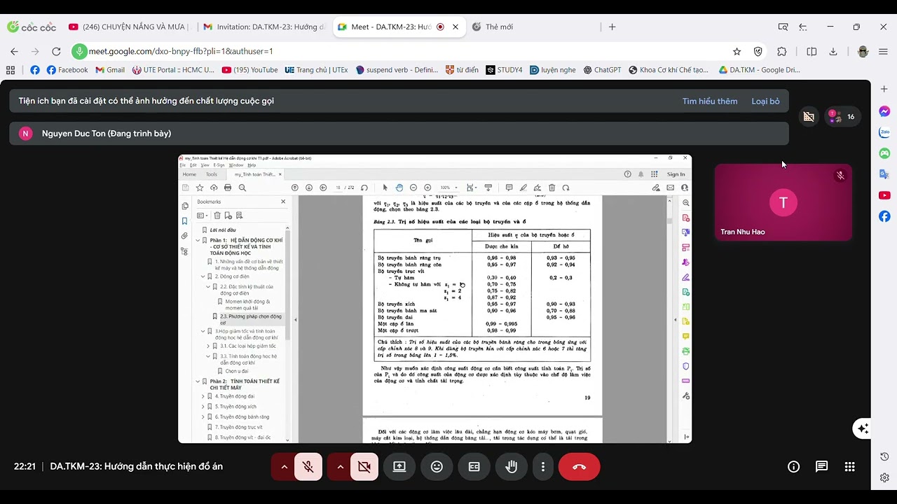Turn on the camera in Meet
The image size is (897, 504).
coord(364,467)
